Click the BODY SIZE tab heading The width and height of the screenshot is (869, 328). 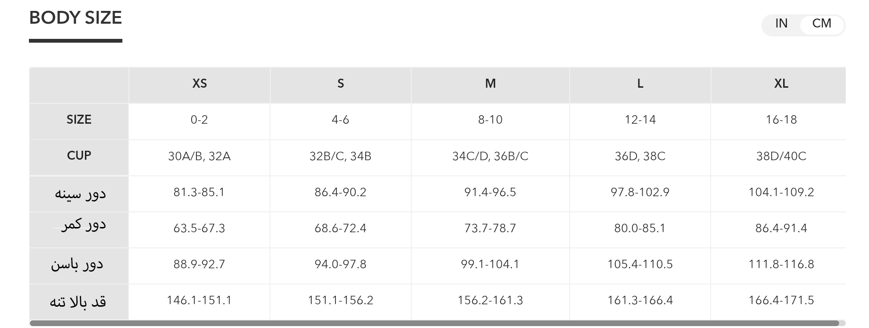tap(75, 18)
